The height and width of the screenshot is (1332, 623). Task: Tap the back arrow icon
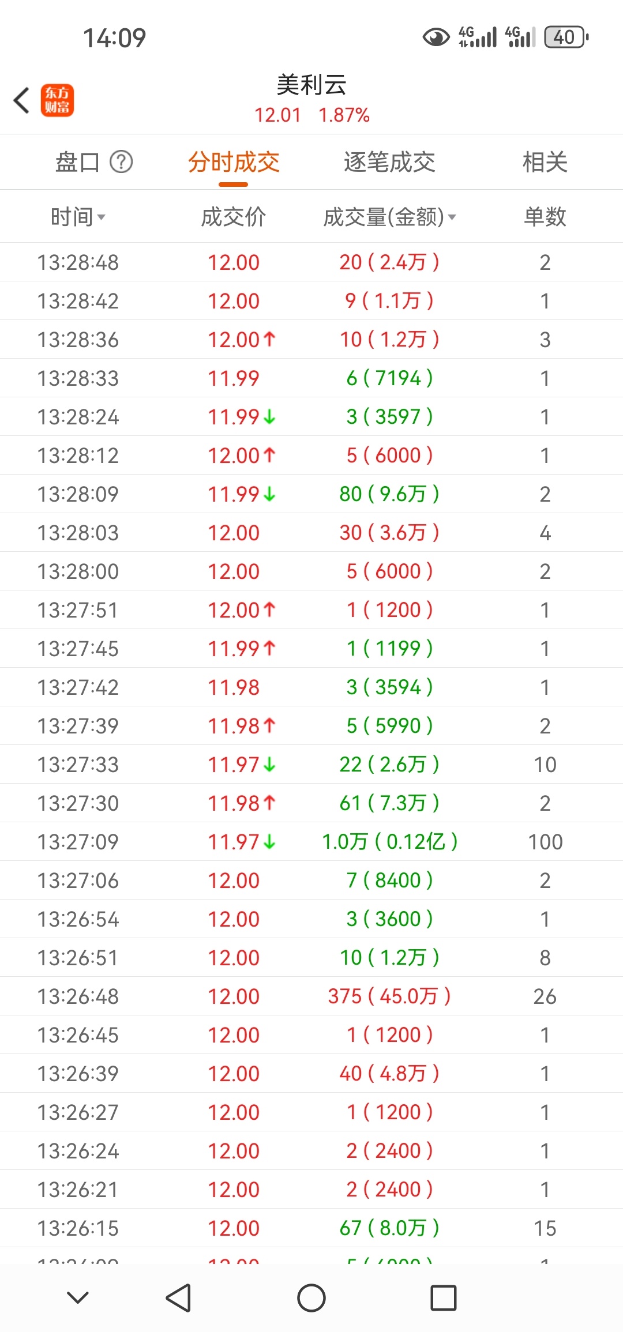click(x=22, y=100)
